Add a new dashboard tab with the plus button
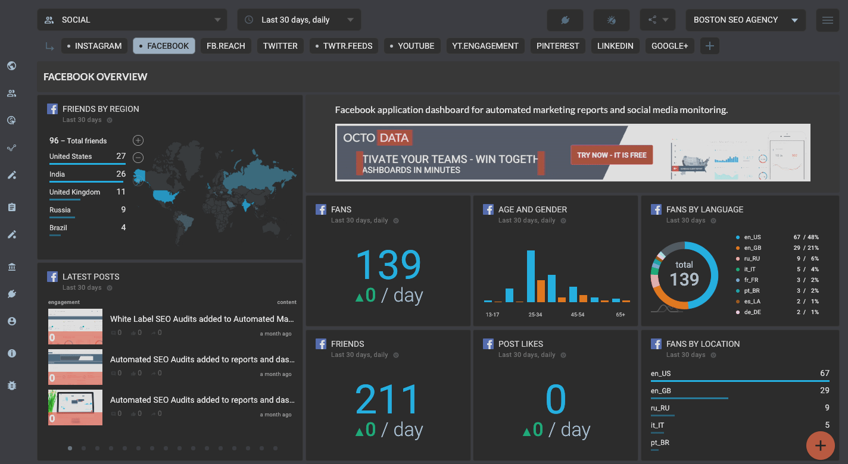This screenshot has height=464, width=848. pyautogui.click(x=709, y=46)
